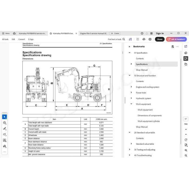The image size is (189, 189).
Task: Expand the Specifications bookmark
Action: 131,64
